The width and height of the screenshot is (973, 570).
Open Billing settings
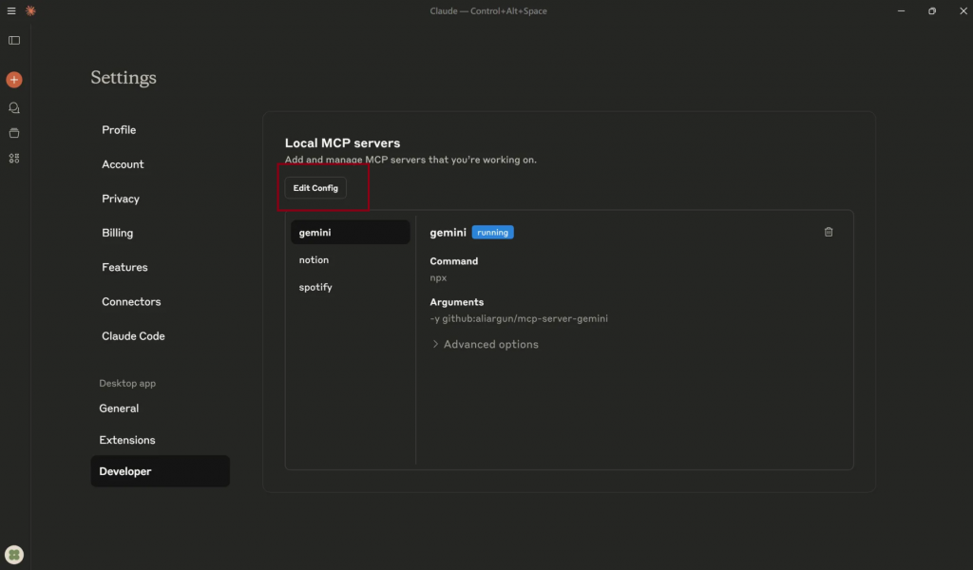(x=117, y=233)
